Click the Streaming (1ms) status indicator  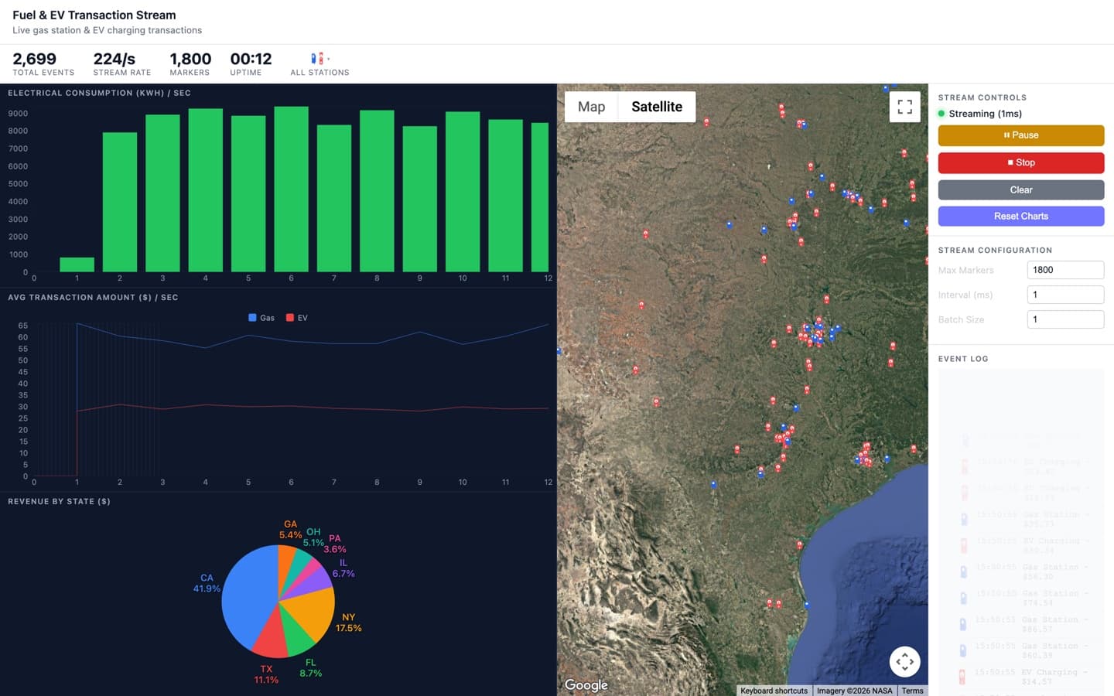coord(980,114)
